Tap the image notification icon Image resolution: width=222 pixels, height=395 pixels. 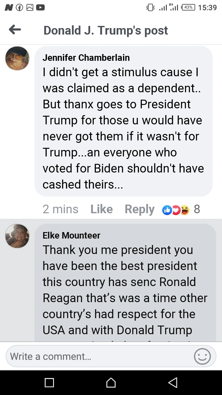point(30,7)
